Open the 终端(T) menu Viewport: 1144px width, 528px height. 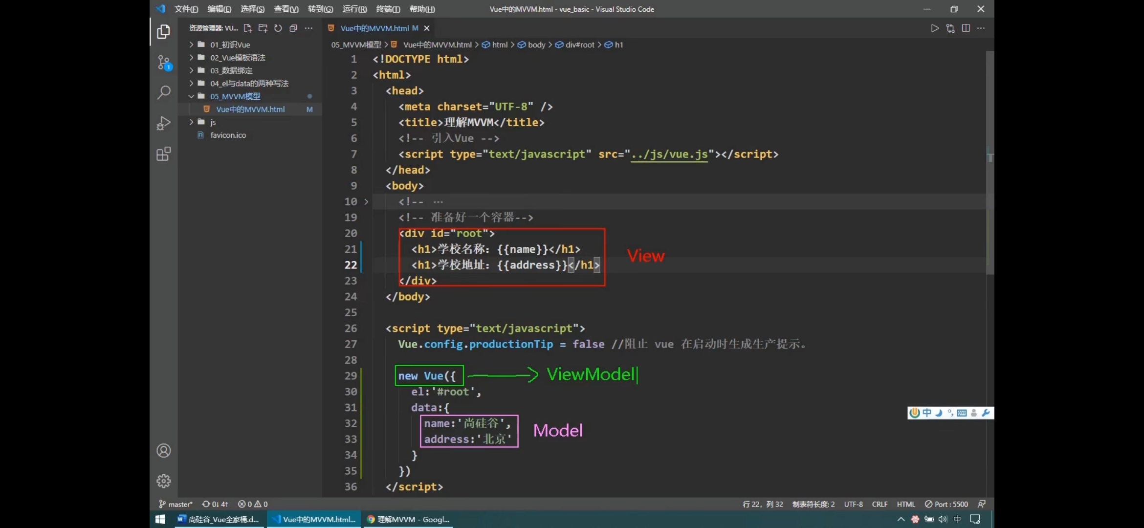(x=388, y=9)
